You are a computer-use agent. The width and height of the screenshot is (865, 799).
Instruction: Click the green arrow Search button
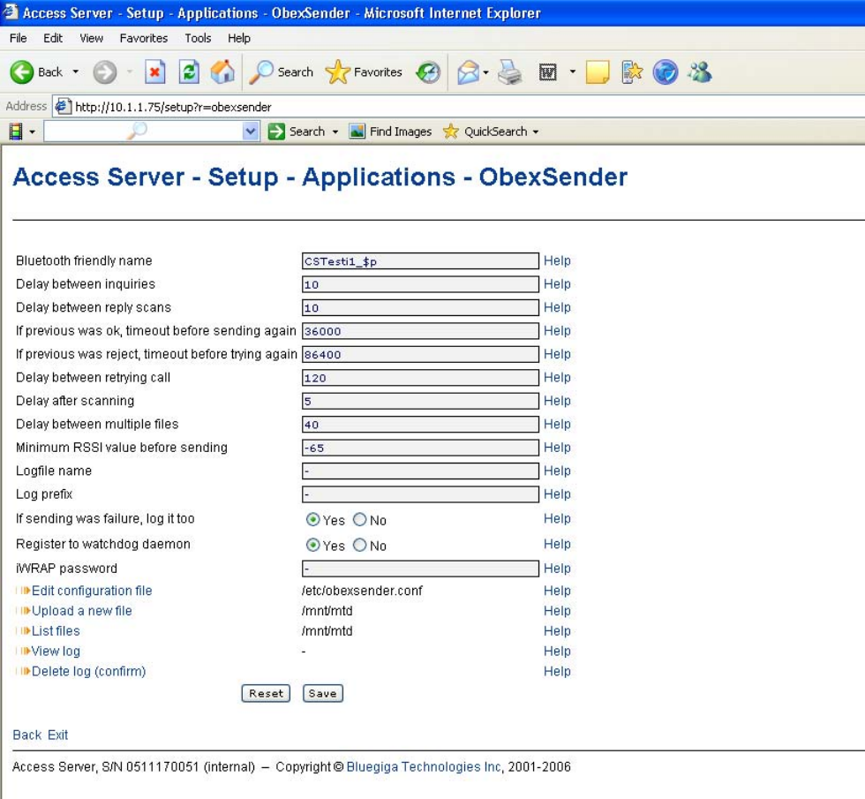[276, 132]
